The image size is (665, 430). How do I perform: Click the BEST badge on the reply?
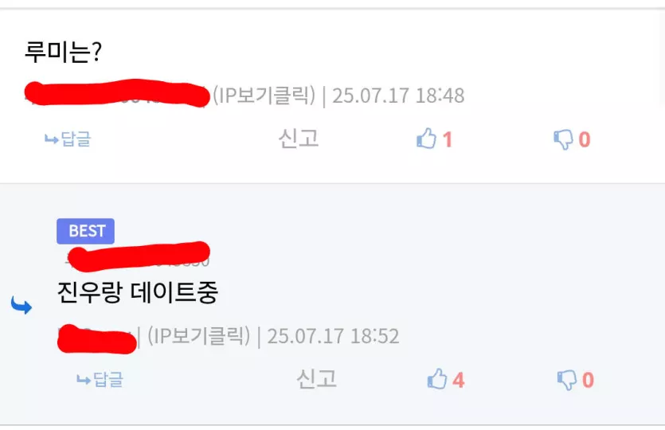click(85, 231)
